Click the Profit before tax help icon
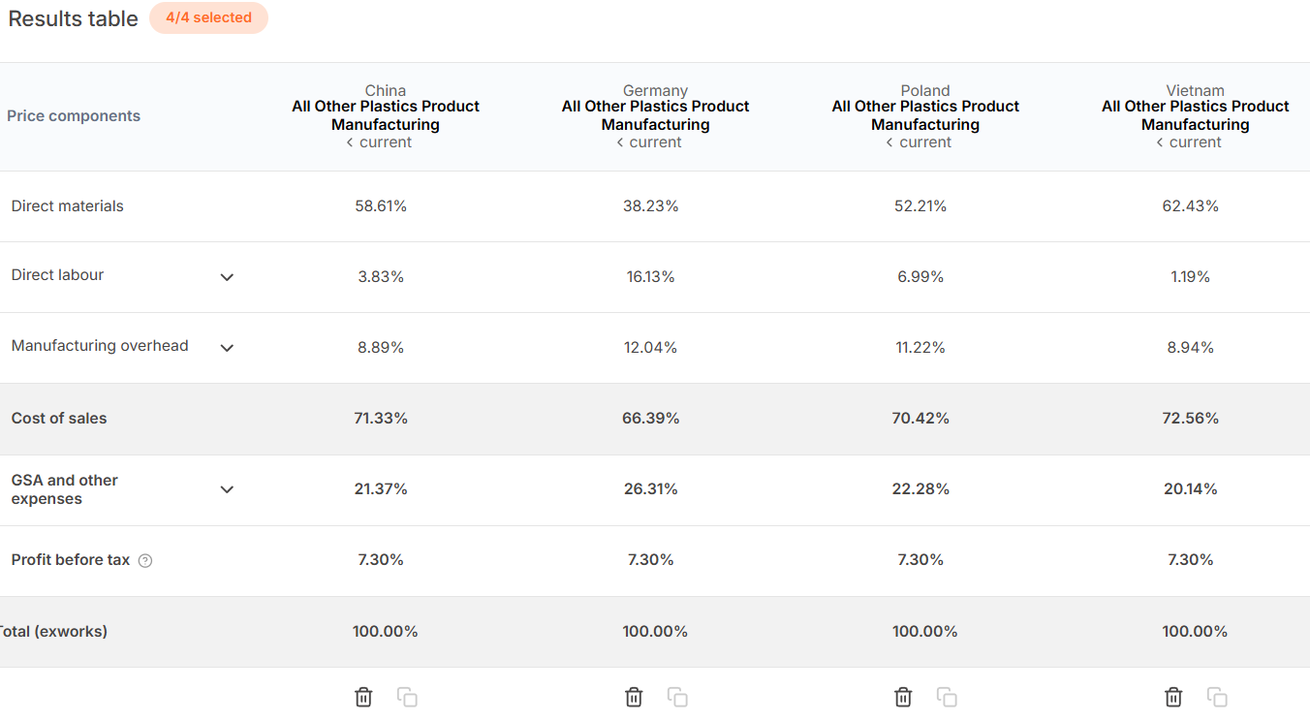Viewport: 1310px width, 721px height. [145, 560]
